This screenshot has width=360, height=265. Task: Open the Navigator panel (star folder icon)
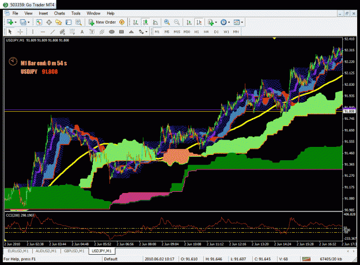59,22
